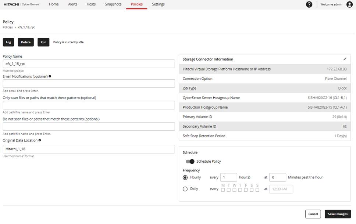Run the policy with the Run button
Viewport: 356px width, 224px height.
(43, 42)
